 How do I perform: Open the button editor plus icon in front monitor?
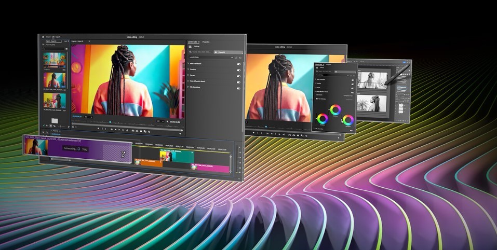pos(180,133)
